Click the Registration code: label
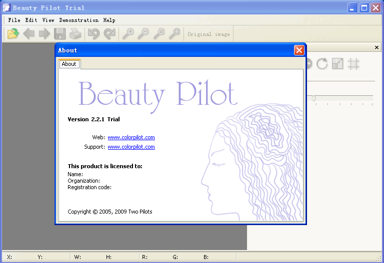The height and width of the screenshot is (263, 384). coord(89,187)
